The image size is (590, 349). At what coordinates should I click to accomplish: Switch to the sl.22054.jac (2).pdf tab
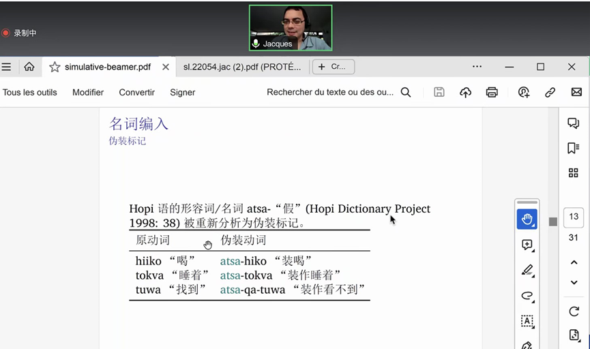coord(241,67)
